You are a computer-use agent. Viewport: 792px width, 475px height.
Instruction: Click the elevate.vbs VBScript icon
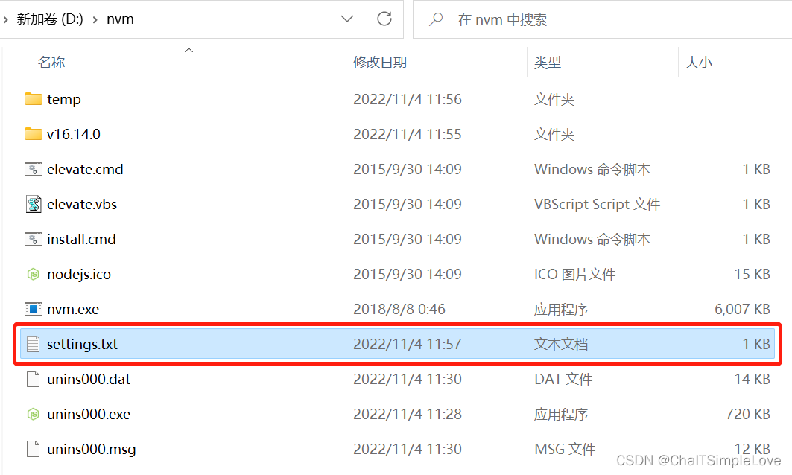click(33, 204)
